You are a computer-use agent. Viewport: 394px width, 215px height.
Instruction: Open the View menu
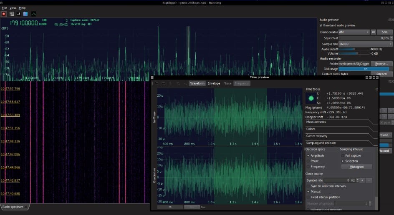tap(13, 8)
